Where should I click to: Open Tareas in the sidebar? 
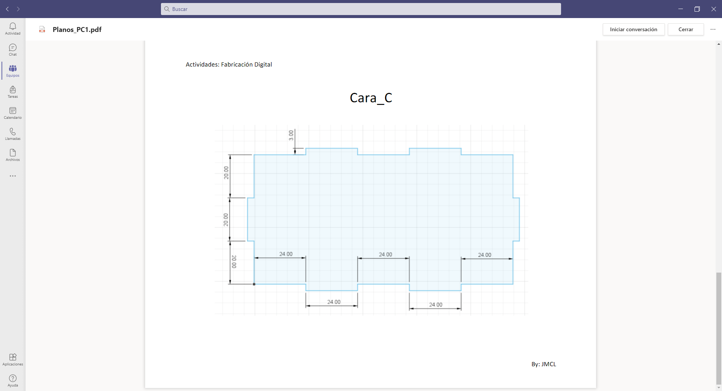(x=13, y=92)
